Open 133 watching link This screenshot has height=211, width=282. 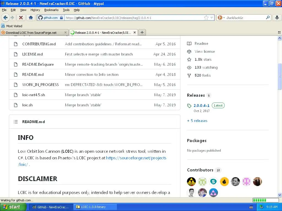tap(206, 68)
